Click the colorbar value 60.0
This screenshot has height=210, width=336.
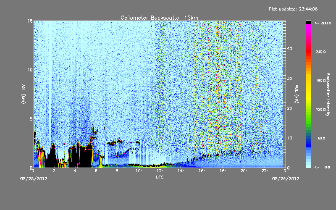coord(321,138)
